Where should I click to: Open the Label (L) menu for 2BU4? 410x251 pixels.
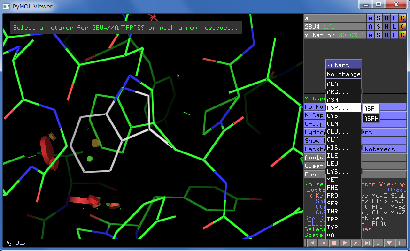click(394, 27)
